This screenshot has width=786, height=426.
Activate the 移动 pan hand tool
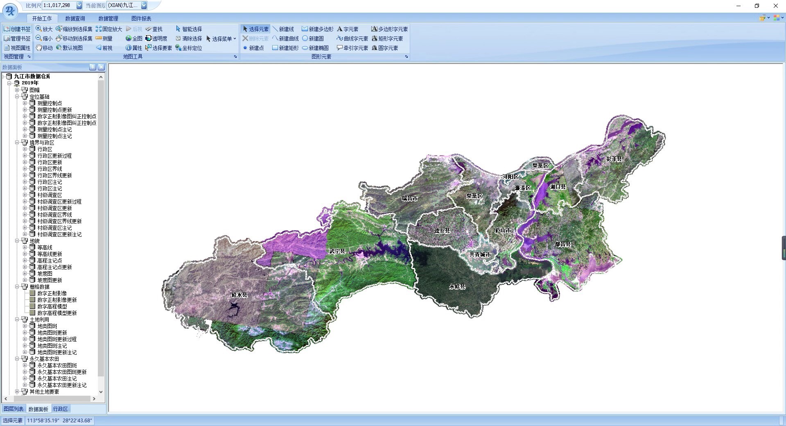point(44,48)
